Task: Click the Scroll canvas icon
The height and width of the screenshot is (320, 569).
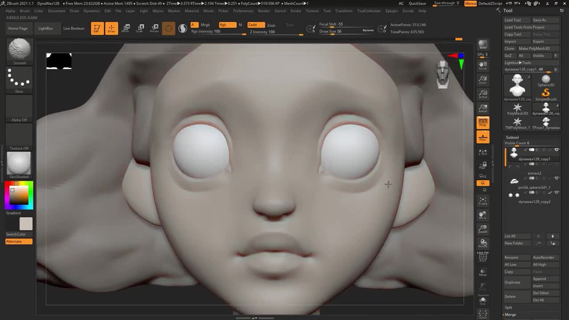Action: tap(483, 66)
